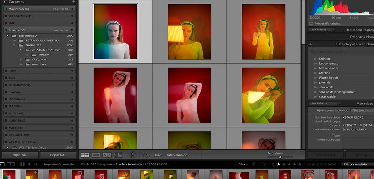The width and height of the screenshot is (374, 179).
Task: Expand the RETRATOS_DOMESTIKA folder
Action: click(x=14, y=40)
